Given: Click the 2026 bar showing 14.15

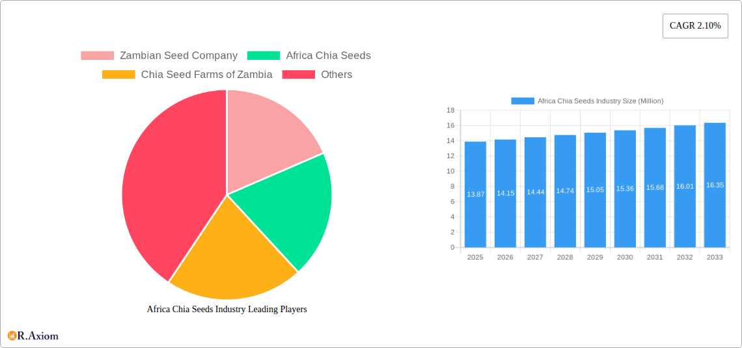Looking at the screenshot, I should pyautogui.click(x=505, y=193).
